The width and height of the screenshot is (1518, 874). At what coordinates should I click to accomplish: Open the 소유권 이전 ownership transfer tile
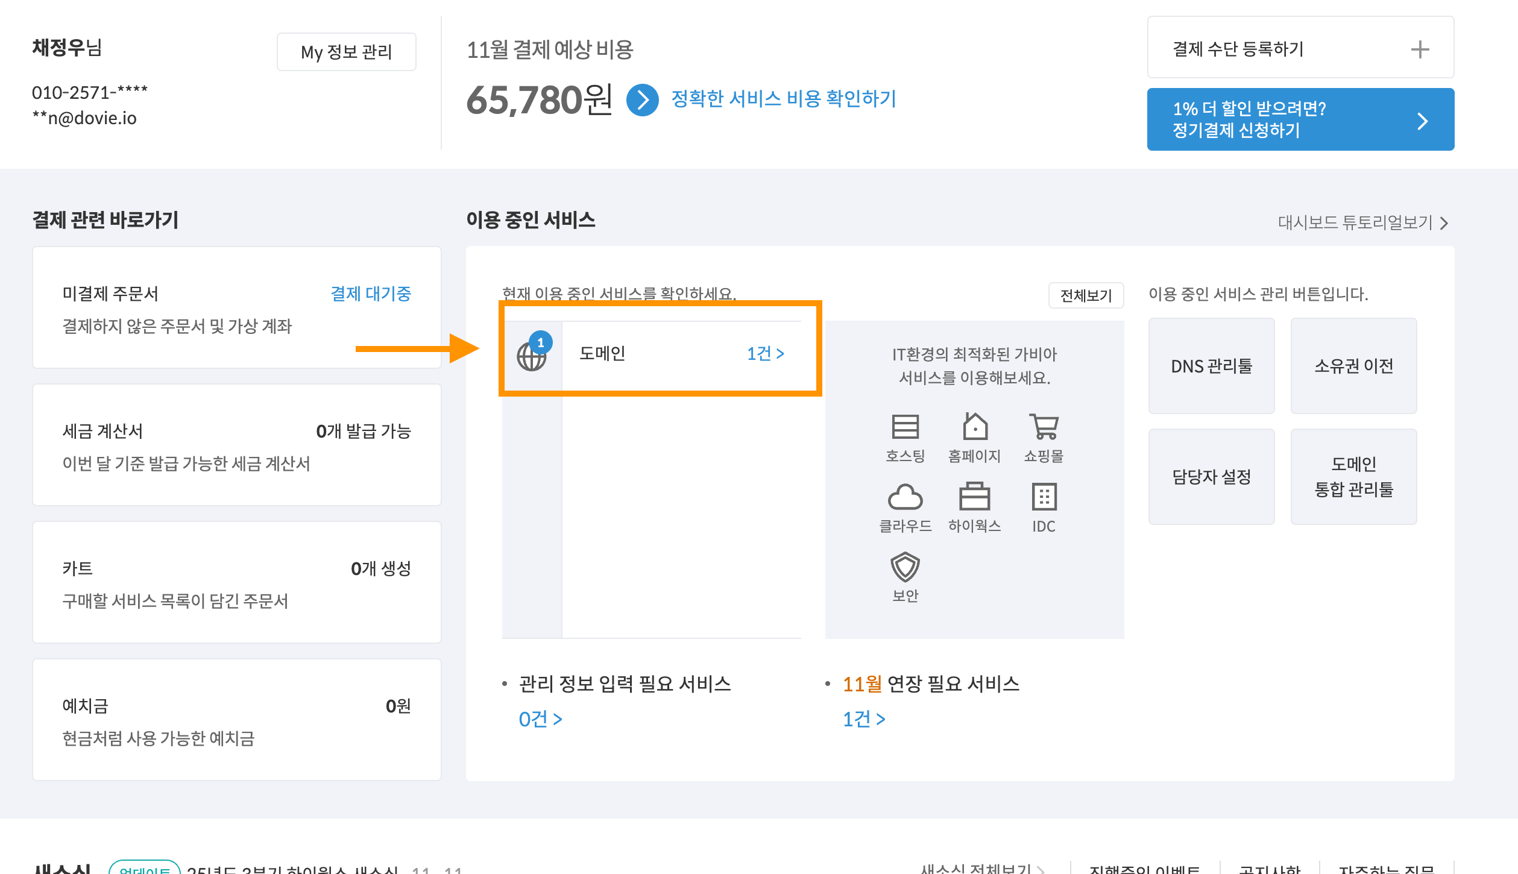click(1353, 366)
